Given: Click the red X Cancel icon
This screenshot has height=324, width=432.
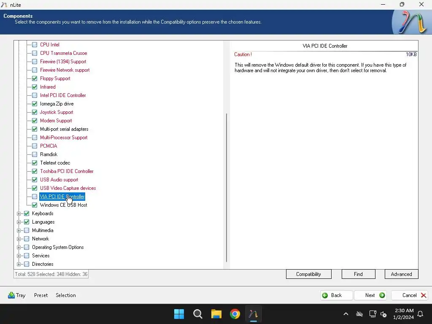Looking at the screenshot, I should point(424,295).
